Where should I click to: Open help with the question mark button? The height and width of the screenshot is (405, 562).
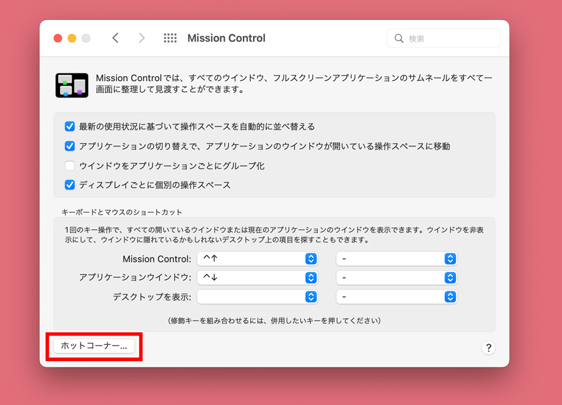(x=488, y=347)
